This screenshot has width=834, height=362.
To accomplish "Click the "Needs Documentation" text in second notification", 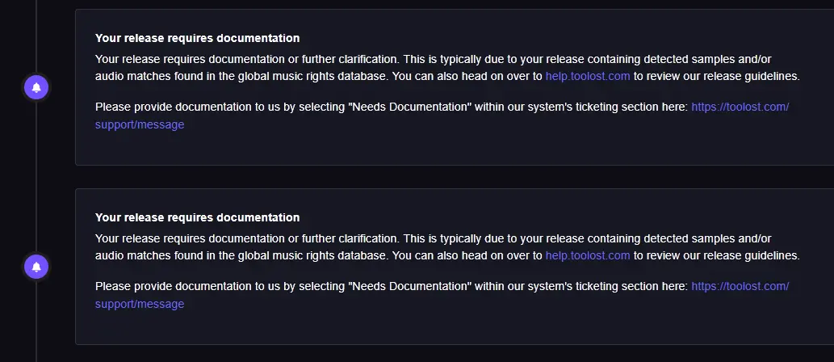I will click(409, 286).
